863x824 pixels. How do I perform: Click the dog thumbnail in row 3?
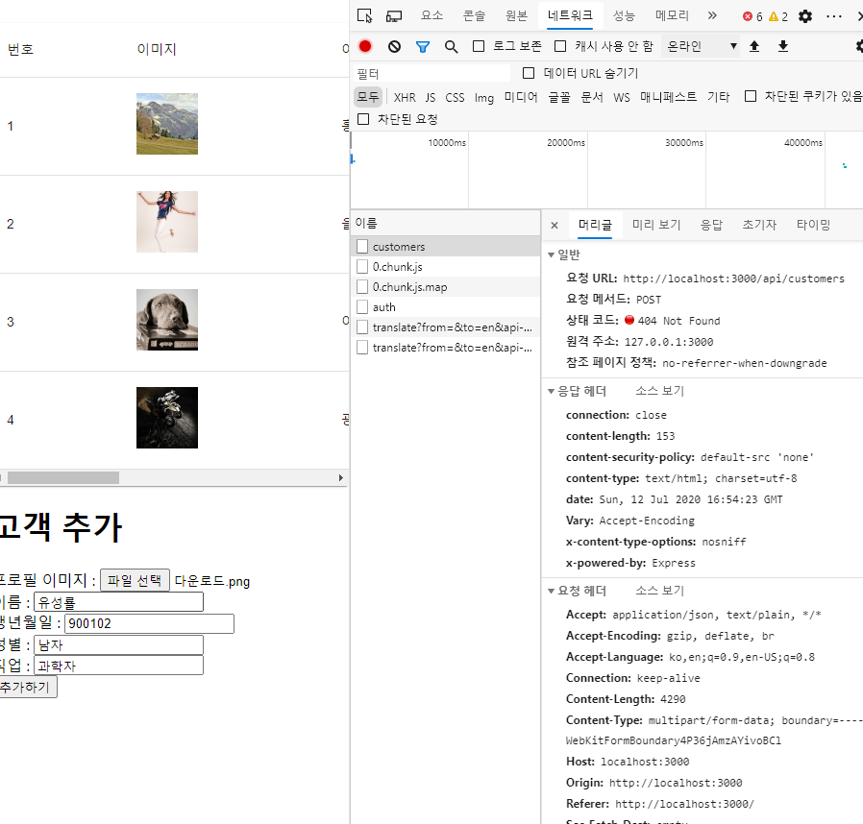167,320
